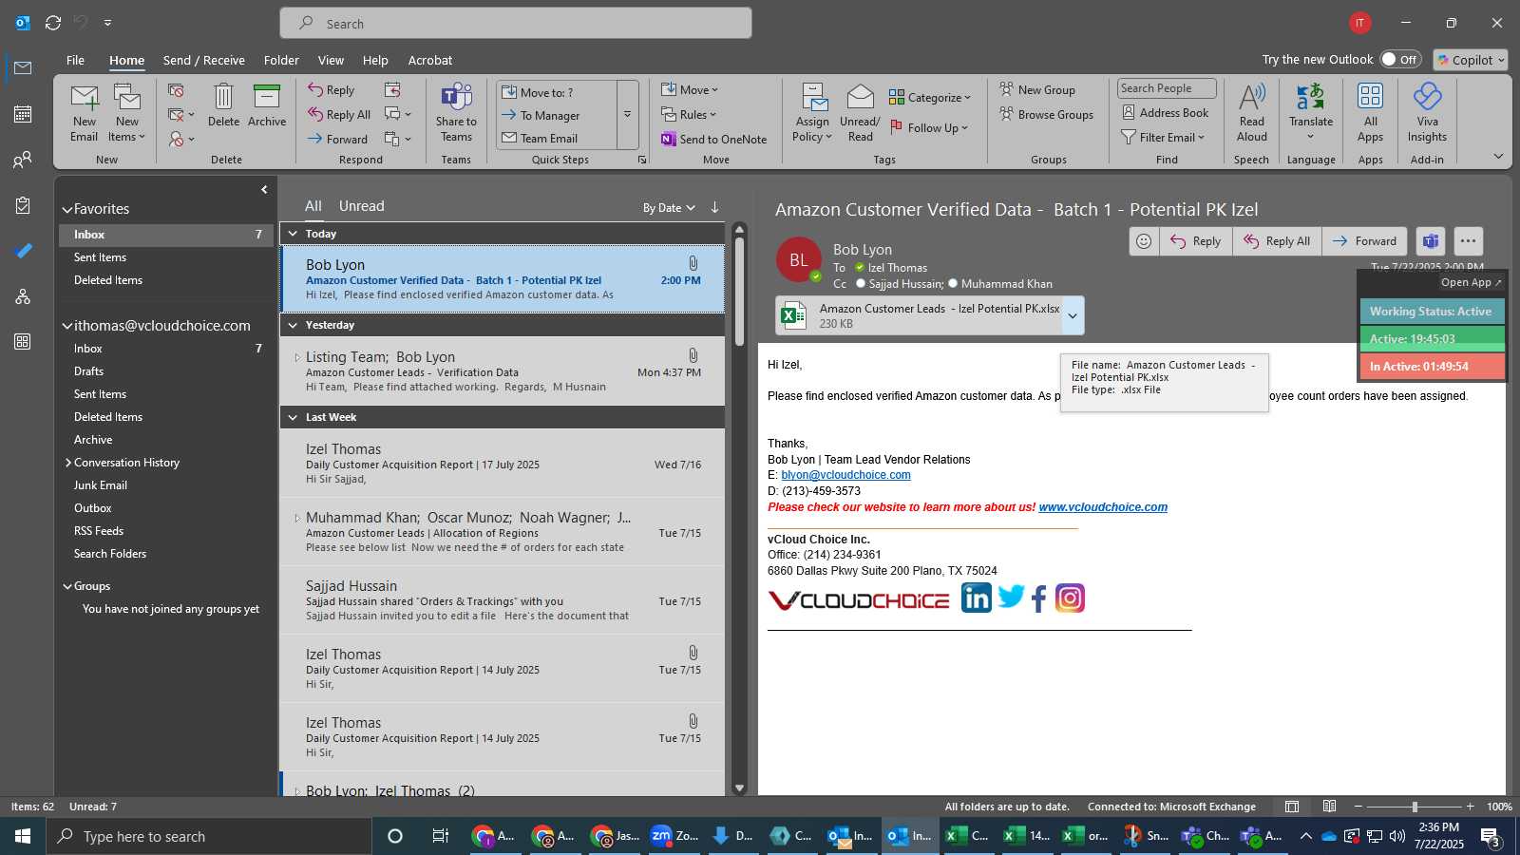Reverse sort order arrow in message list

click(x=714, y=207)
